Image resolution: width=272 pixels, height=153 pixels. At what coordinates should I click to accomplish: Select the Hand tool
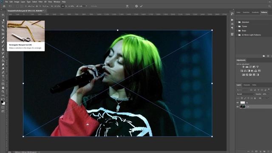coord(3,88)
